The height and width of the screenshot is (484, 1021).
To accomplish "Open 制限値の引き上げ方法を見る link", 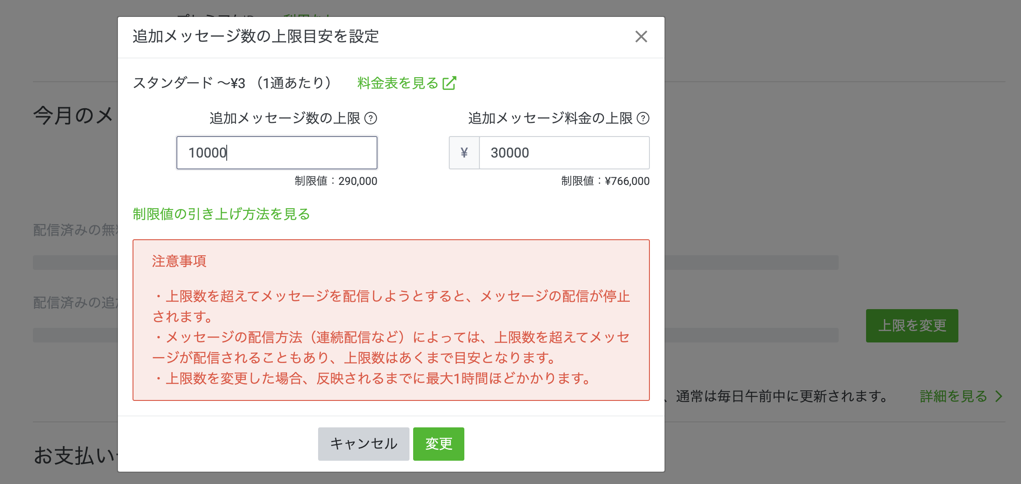I will point(221,214).
